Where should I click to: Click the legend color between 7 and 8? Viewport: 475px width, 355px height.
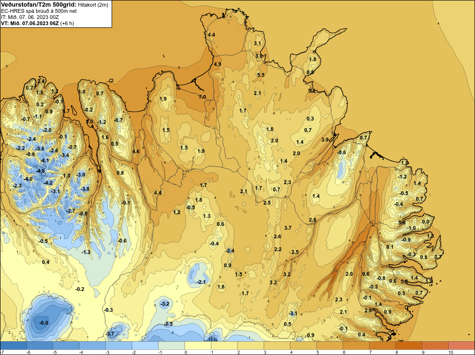[382, 346]
